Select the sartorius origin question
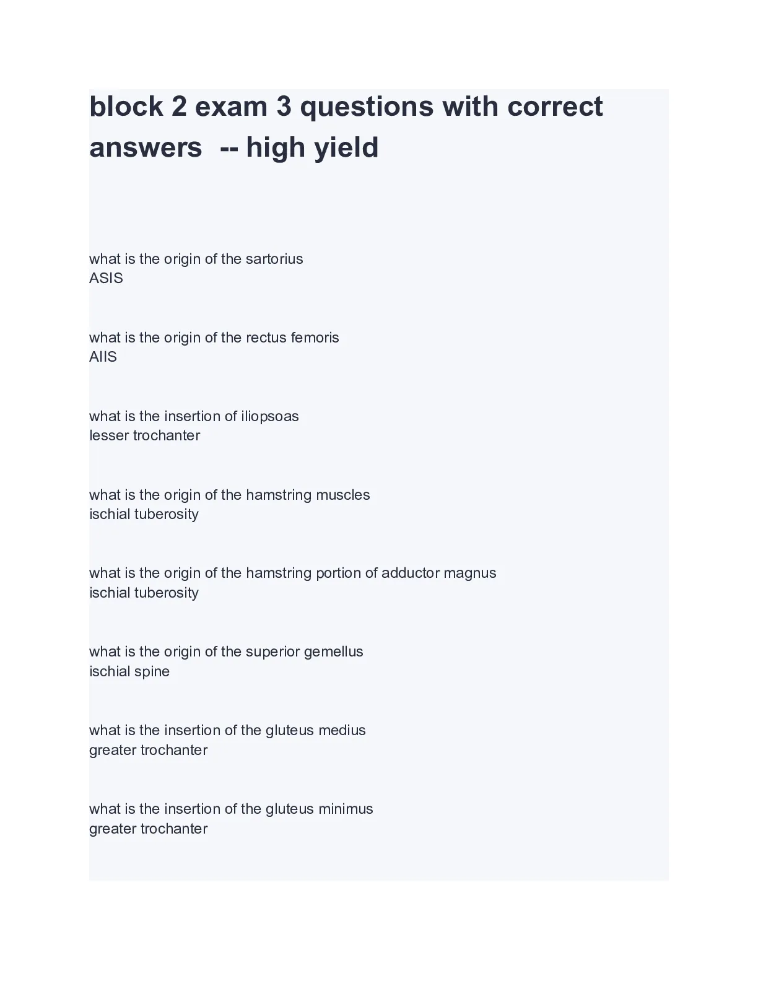 point(196,259)
